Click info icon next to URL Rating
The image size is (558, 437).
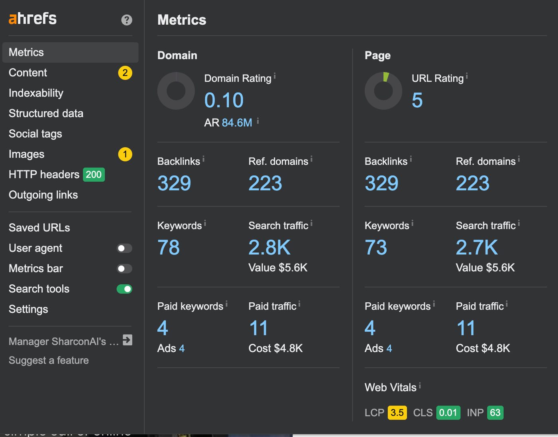click(467, 75)
